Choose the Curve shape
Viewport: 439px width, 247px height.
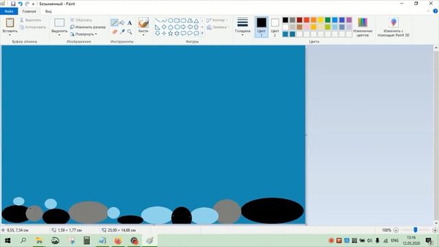(x=164, y=21)
